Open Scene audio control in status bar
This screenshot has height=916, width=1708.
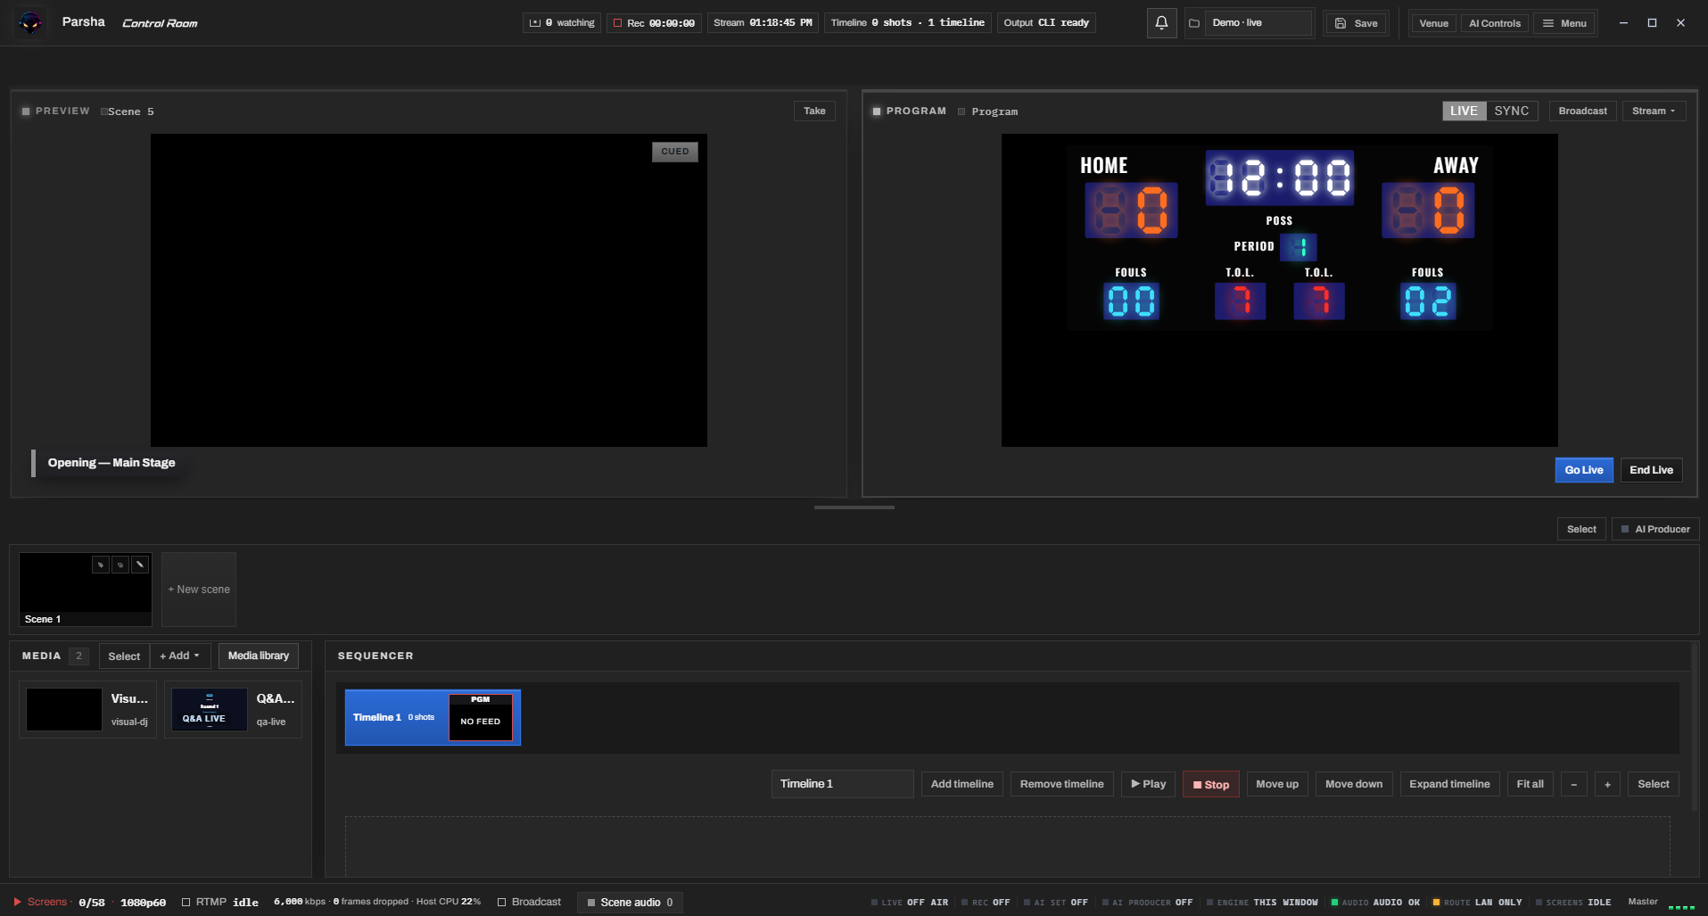[x=630, y=902]
